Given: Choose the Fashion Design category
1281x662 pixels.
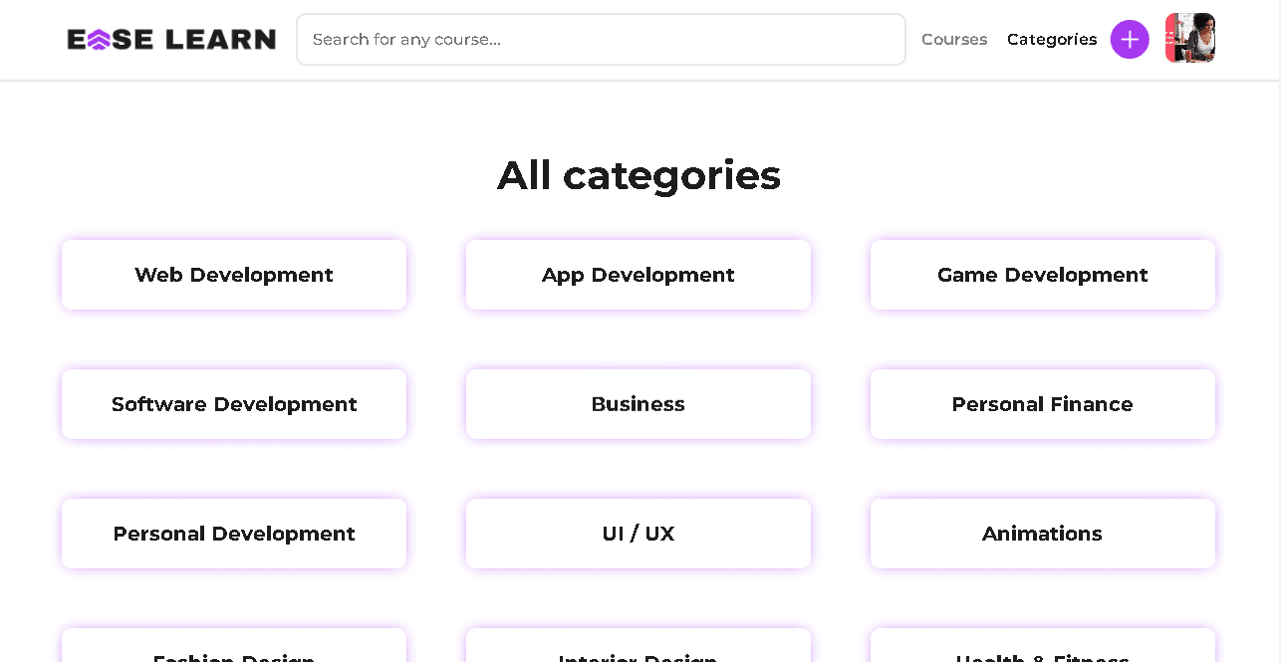Looking at the screenshot, I should [x=234, y=646].
